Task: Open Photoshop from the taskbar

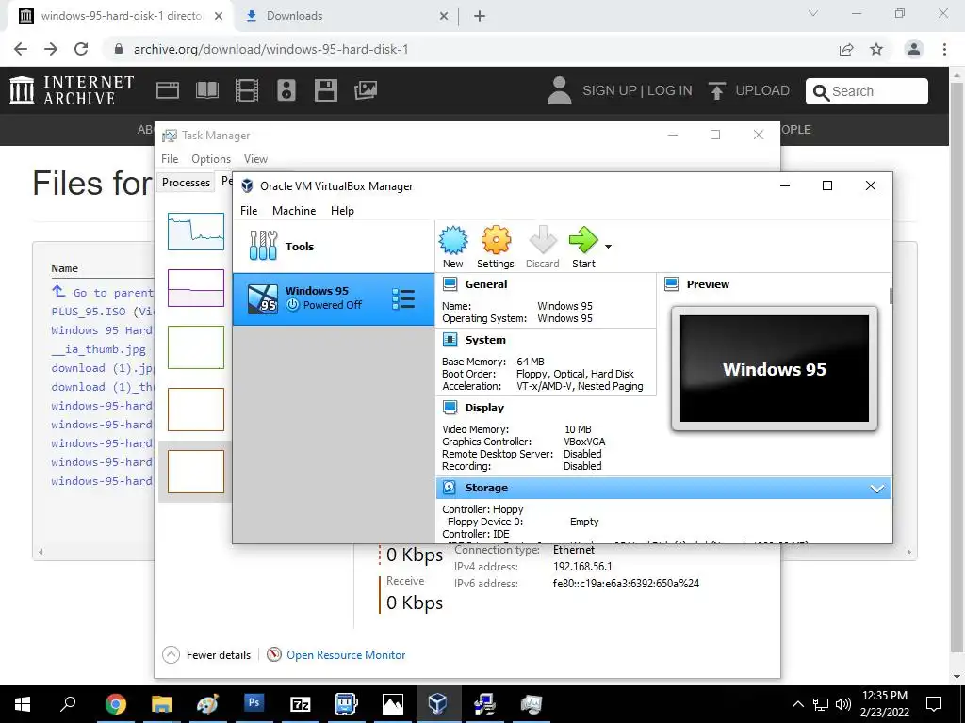Action: tap(254, 702)
